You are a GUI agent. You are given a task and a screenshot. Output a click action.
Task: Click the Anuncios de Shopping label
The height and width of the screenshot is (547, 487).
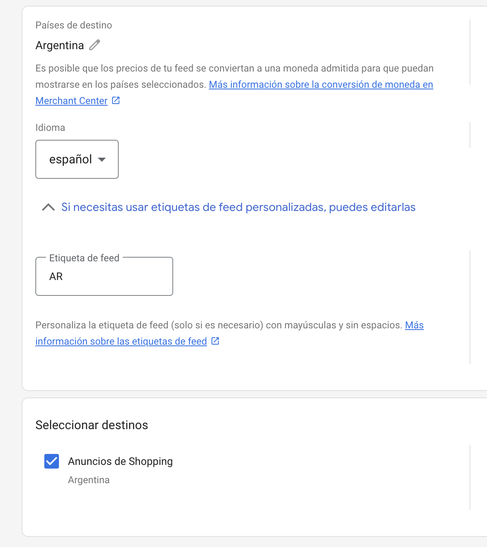click(120, 461)
